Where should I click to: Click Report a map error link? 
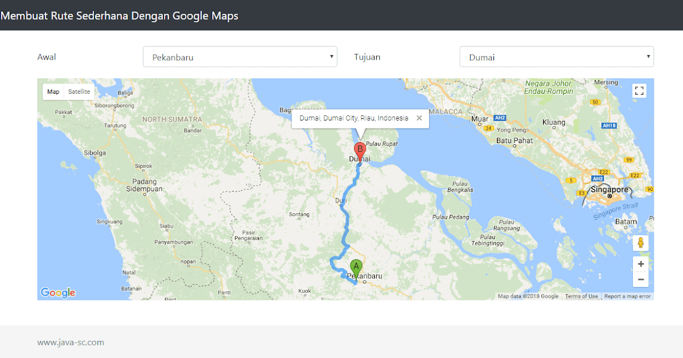[x=627, y=296]
